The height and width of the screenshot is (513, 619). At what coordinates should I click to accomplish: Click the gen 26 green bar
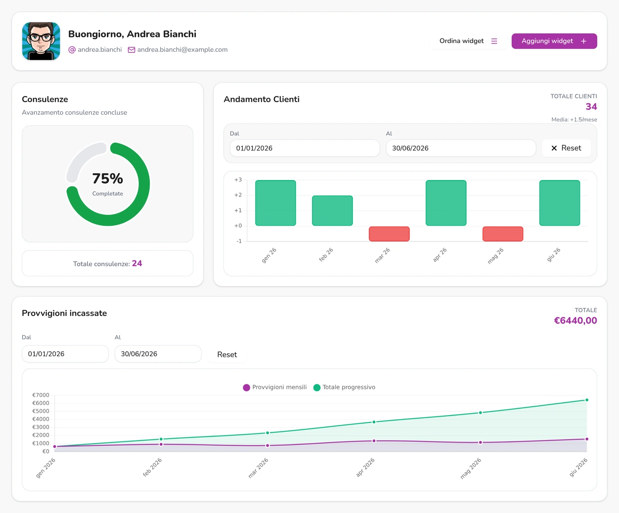(276, 203)
